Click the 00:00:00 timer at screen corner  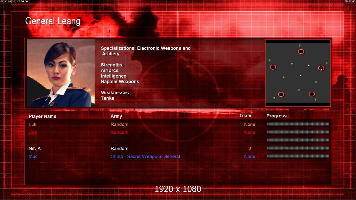pyautogui.click(x=350, y=1)
